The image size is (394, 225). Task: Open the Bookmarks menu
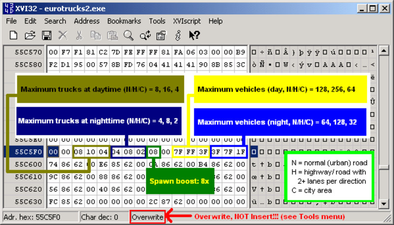coord(124,21)
